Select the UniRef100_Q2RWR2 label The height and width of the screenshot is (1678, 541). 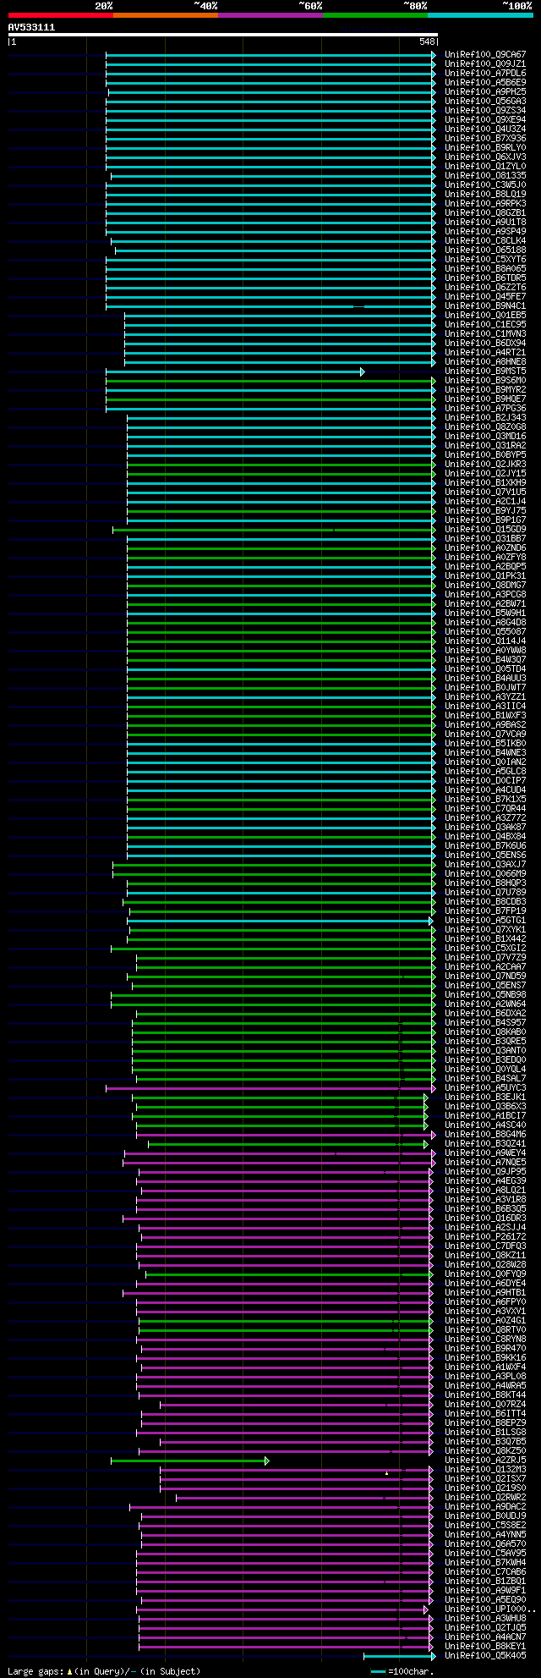[485, 1498]
